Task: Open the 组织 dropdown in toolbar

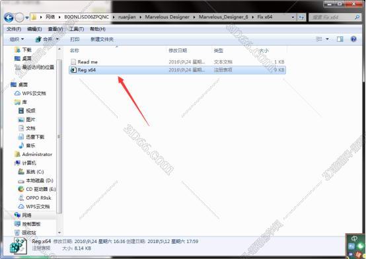Action: tap(17, 39)
